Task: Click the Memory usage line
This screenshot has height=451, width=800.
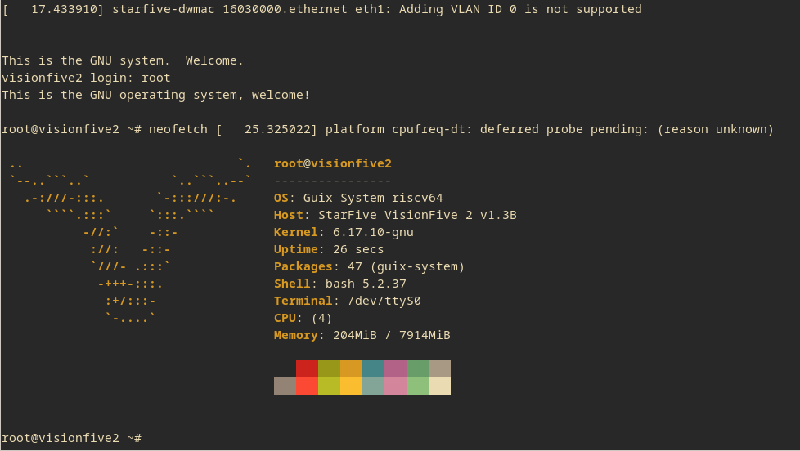Action: (x=362, y=335)
